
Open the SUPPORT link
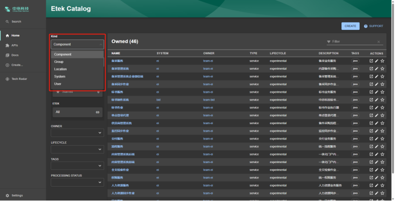(x=374, y=26)
